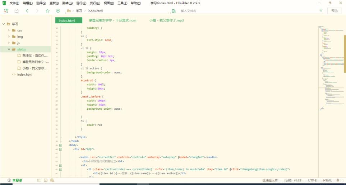Click the file search icon
The height and width of the screenshot is (185, 346).
pos(174,11)
